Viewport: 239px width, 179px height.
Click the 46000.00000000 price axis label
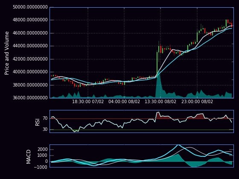[30, 33]
